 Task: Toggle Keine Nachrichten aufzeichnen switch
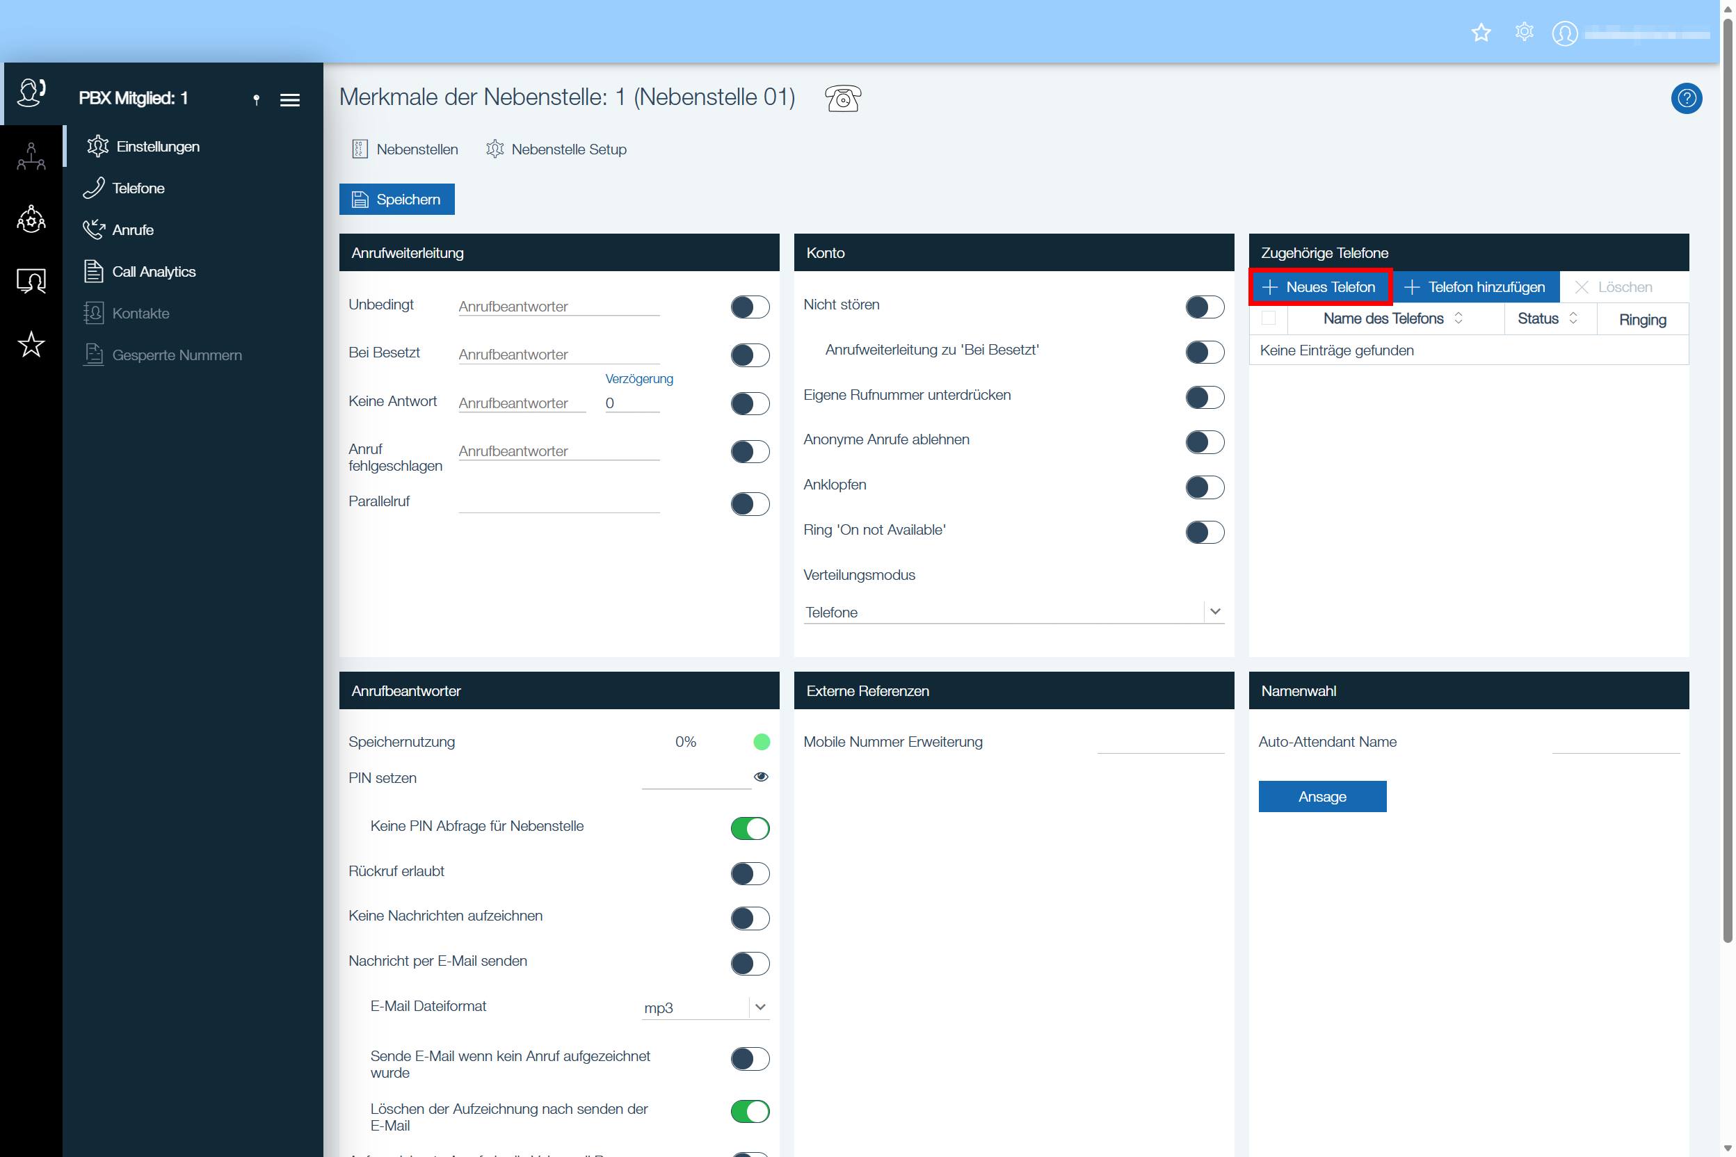point(750,918)
